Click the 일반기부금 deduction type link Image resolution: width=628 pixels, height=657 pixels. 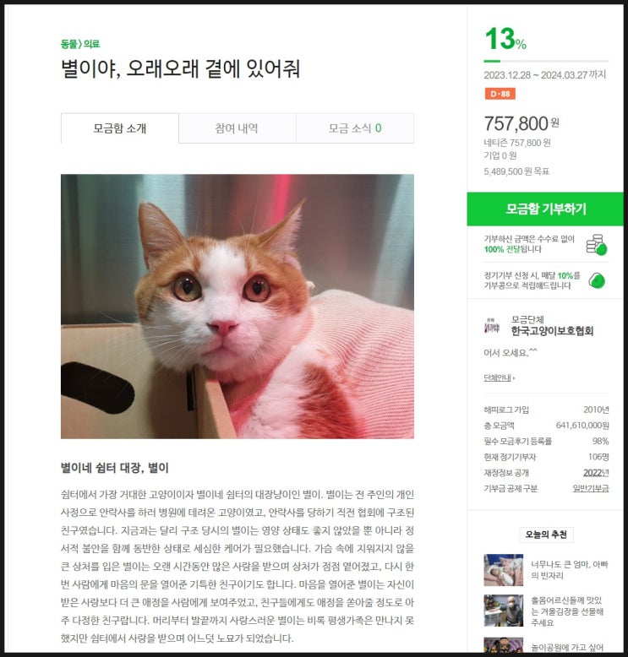pos(591,489)
